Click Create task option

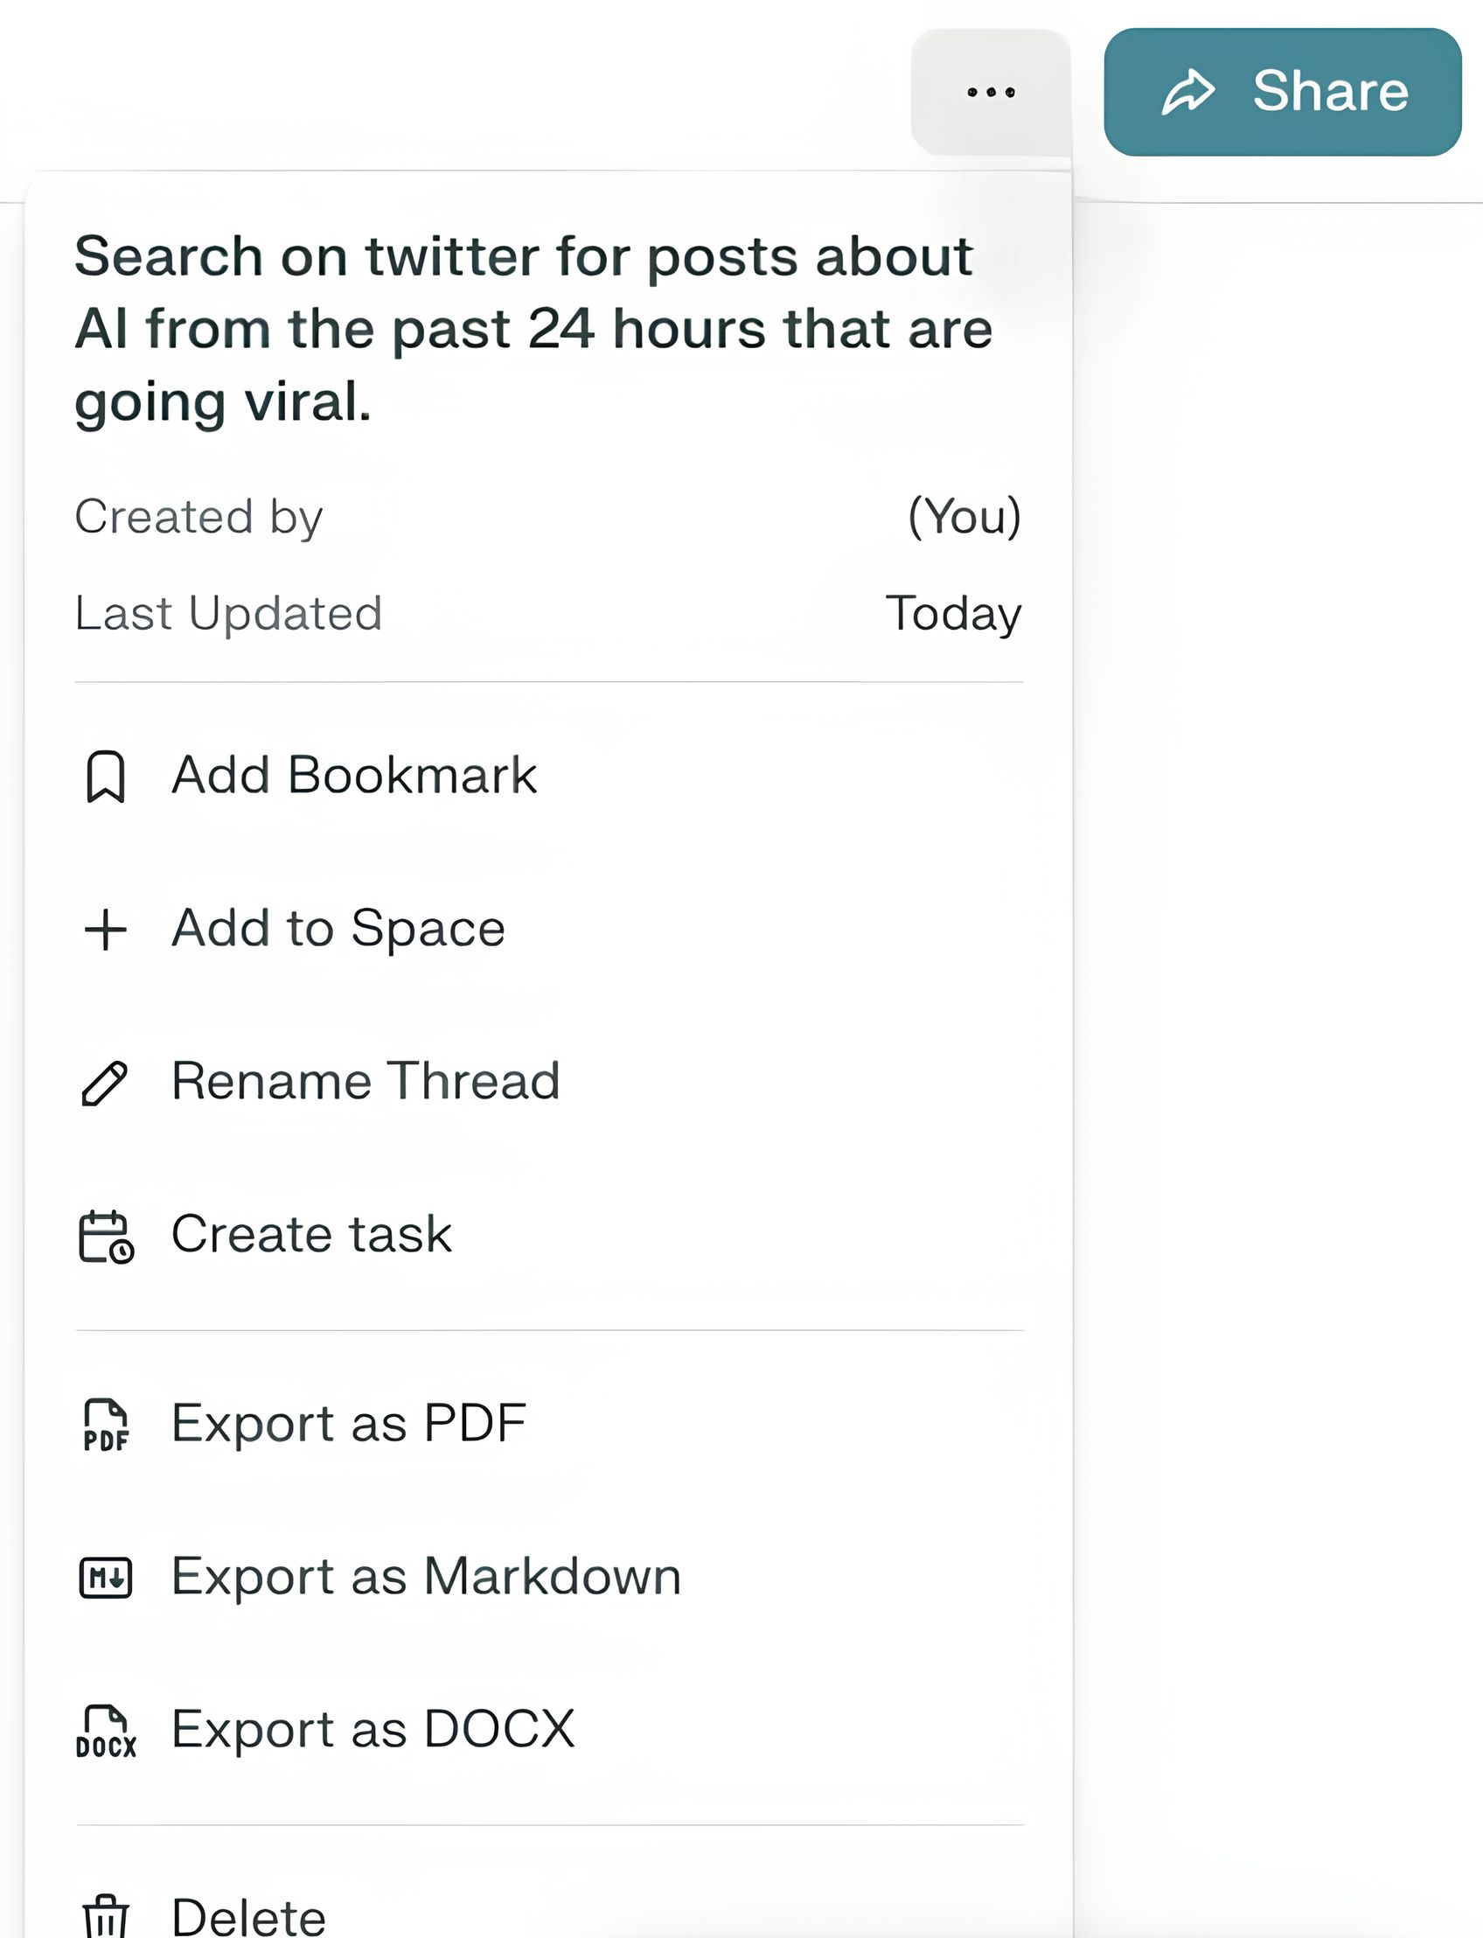[x=311, y=1234]
